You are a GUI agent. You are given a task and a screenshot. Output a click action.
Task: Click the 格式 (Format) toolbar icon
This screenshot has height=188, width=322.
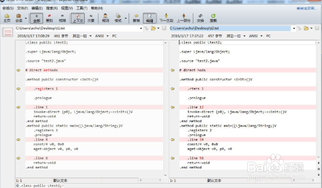(118, 18)
